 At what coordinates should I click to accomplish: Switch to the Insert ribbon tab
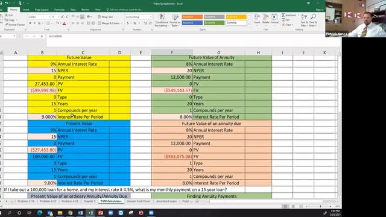(26, 10)
